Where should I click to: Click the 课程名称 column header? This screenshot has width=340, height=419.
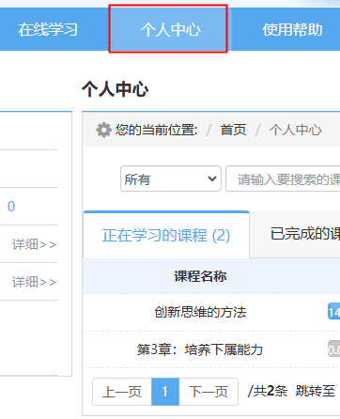pos(200,276)
